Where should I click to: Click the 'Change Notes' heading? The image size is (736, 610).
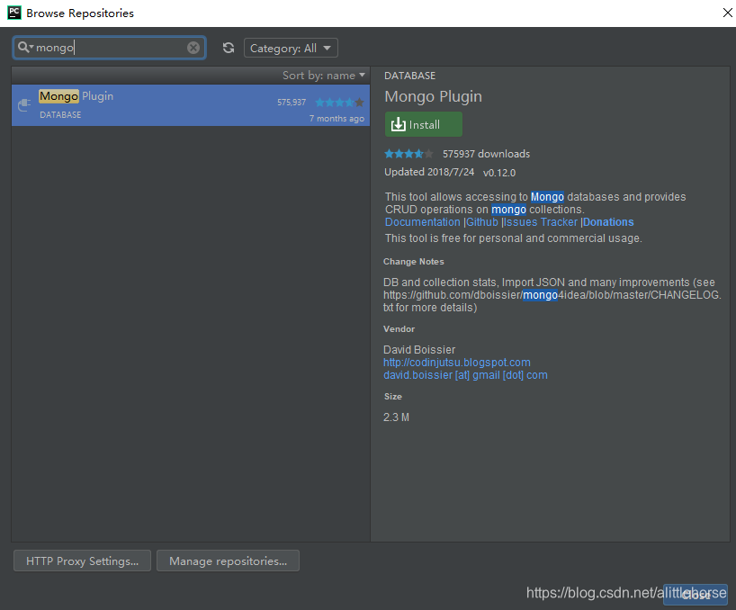click(414, 261)
